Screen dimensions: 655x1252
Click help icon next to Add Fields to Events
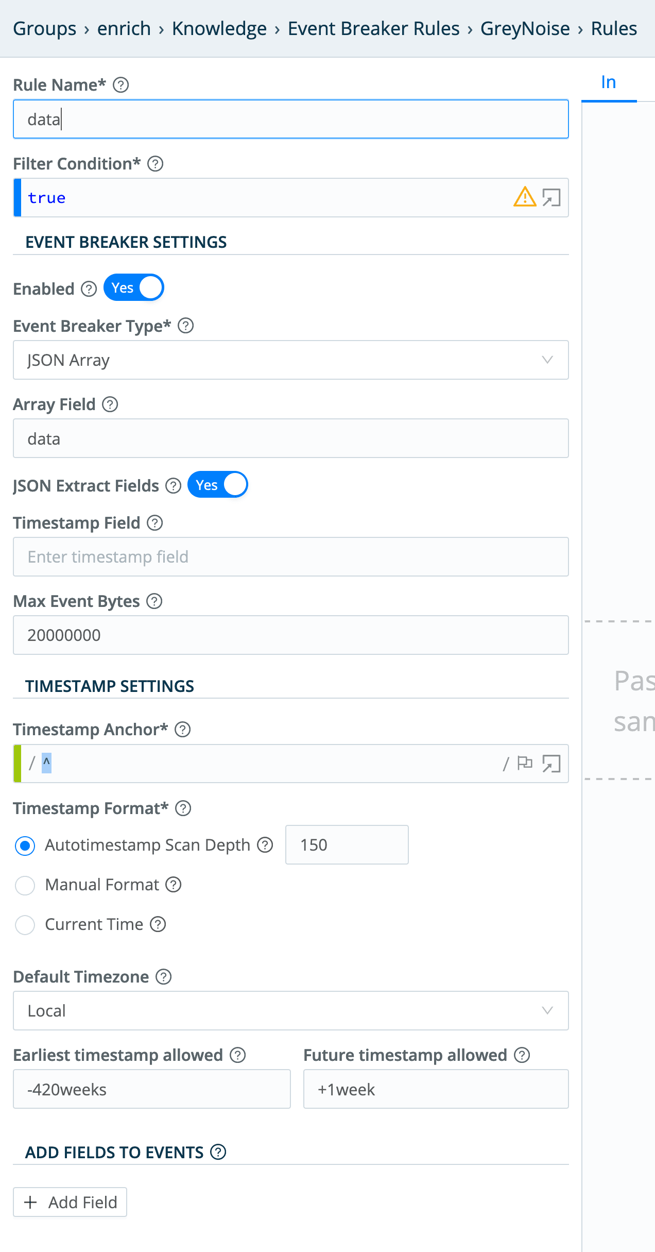click(218, 1152)
